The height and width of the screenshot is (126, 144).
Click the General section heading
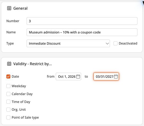[20, 8]
